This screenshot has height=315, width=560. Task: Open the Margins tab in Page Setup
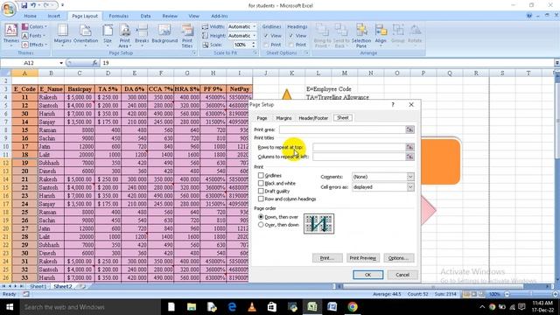click(x=283, y=118)
